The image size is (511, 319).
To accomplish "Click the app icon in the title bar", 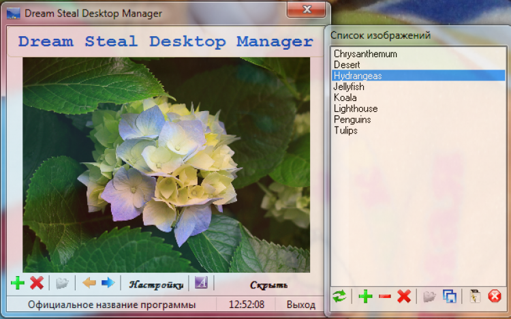I will pos(14,14).
